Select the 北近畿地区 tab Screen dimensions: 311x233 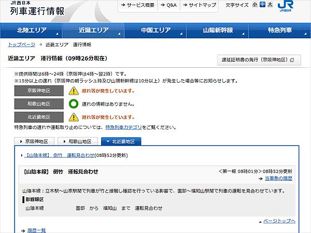(x=121, y=141)
